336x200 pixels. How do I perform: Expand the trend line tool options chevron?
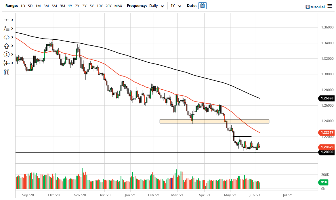(x=12, y=20)
